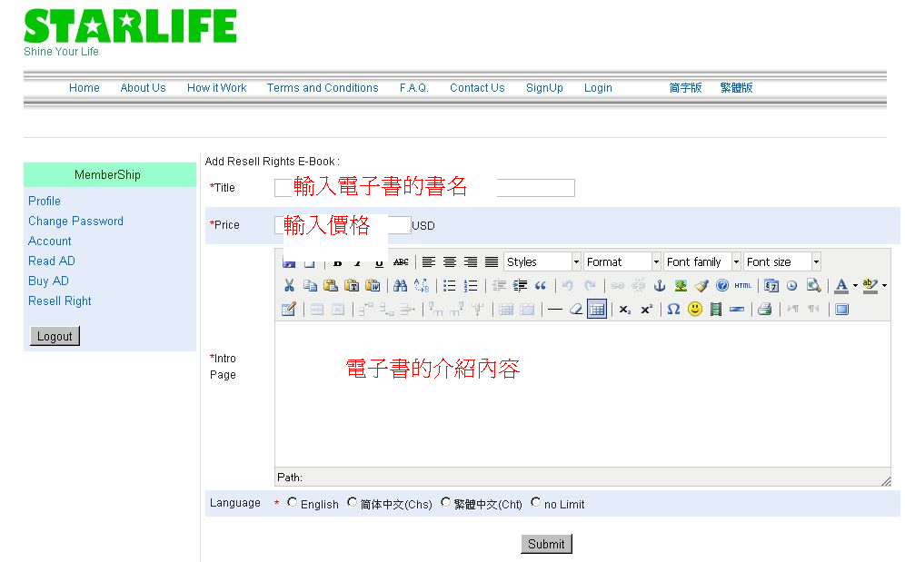Open Buy AD sidebar link

(48, 281)
